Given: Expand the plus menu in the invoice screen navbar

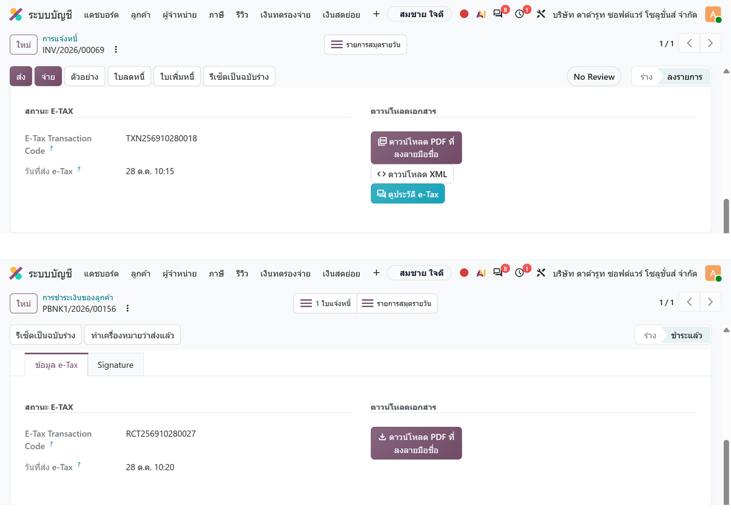Looking at the screenshot, I should pos(376,14).
